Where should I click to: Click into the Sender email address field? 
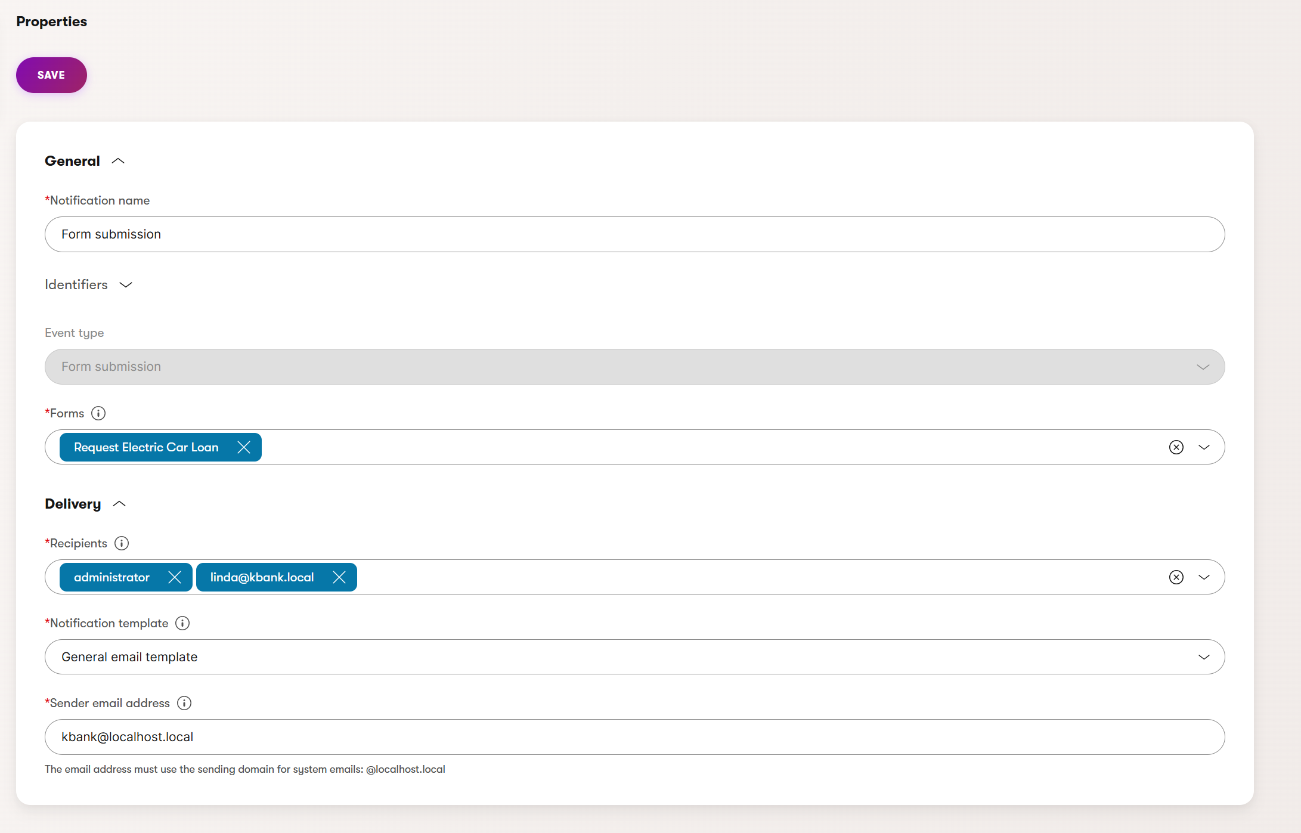[634, 737]
